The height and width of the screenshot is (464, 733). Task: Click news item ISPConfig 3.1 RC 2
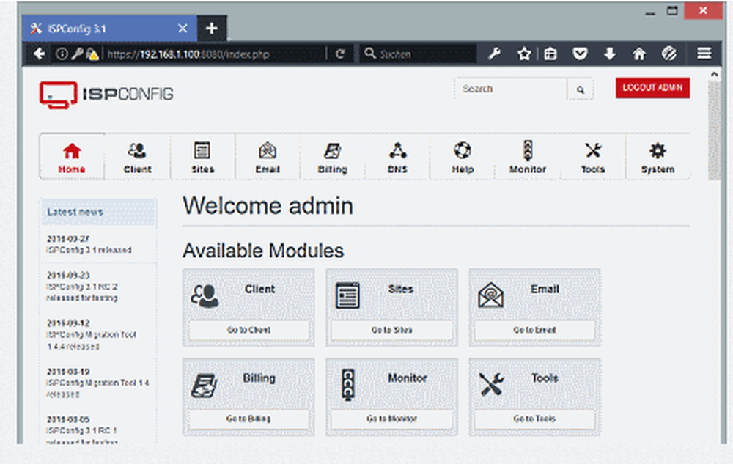82,292
